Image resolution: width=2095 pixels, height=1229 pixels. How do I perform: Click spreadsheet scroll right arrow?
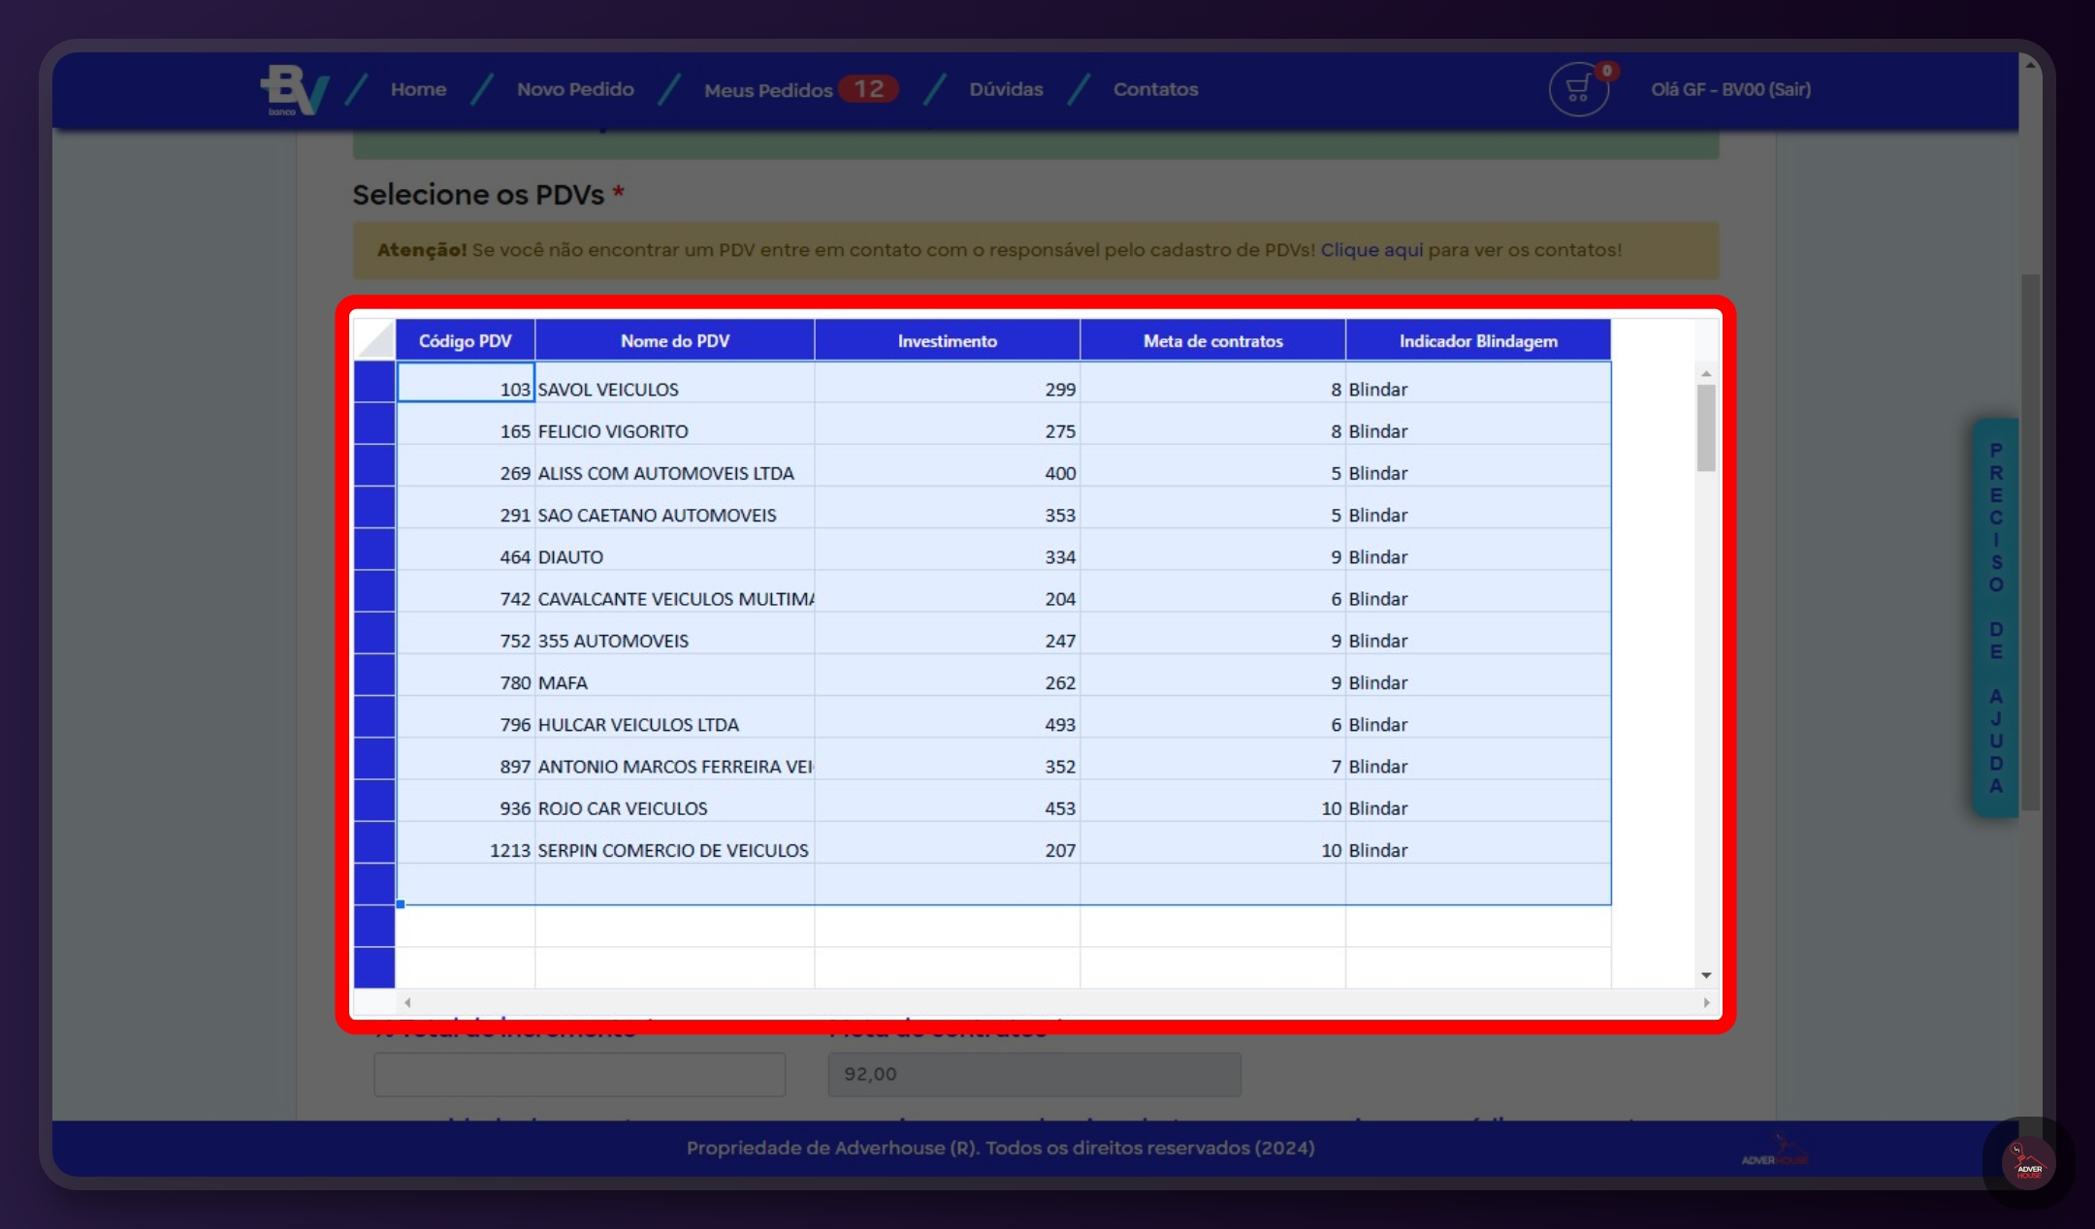coord(1706,1002)
